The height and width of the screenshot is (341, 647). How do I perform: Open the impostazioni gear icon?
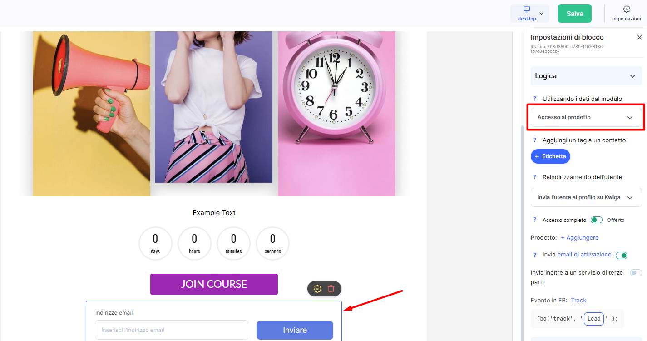[627, 9]
